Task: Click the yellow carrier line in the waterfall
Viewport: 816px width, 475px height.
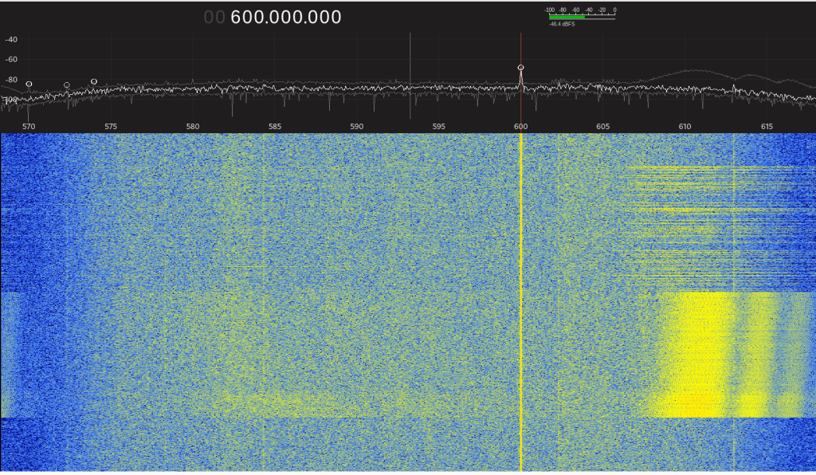Action: (521, 302)
